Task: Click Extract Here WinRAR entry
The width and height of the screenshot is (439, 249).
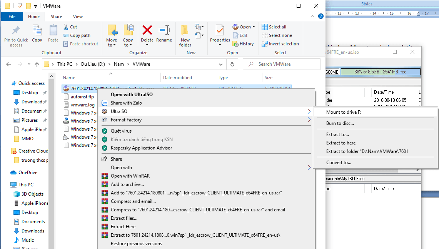Action: (123, 227)
